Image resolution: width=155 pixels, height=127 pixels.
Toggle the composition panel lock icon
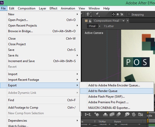click(90, 21)
